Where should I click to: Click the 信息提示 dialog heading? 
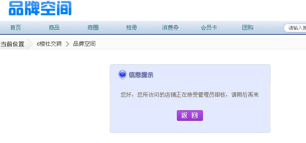141,75
